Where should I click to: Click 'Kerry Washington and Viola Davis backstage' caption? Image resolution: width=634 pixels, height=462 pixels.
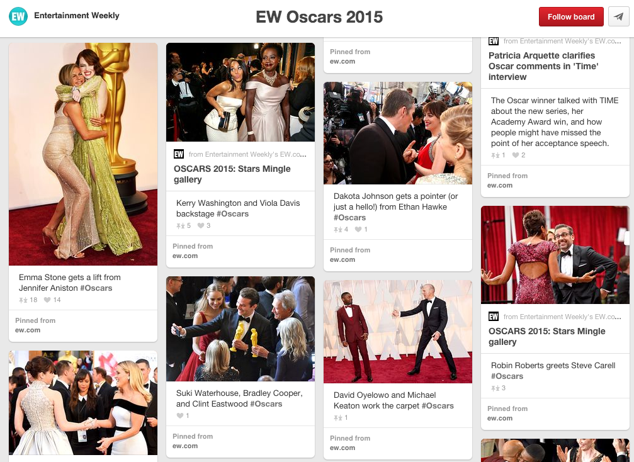(238, 208)
